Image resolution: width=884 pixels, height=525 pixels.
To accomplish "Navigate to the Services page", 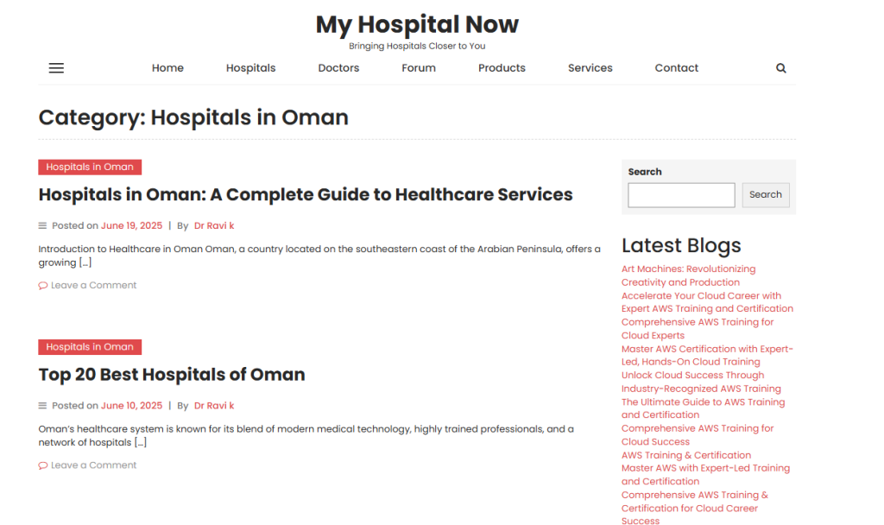I will point(590,68).
